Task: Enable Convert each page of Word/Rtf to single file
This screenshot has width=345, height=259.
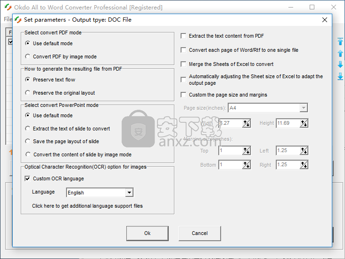Action: point(183,50)
